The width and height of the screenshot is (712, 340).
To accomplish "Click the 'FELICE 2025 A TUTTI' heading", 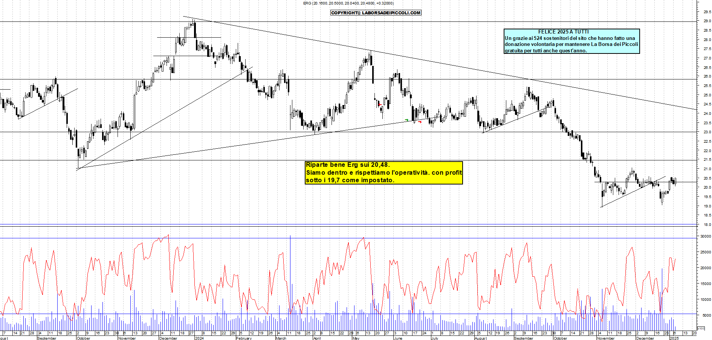I will coord(563,32).
